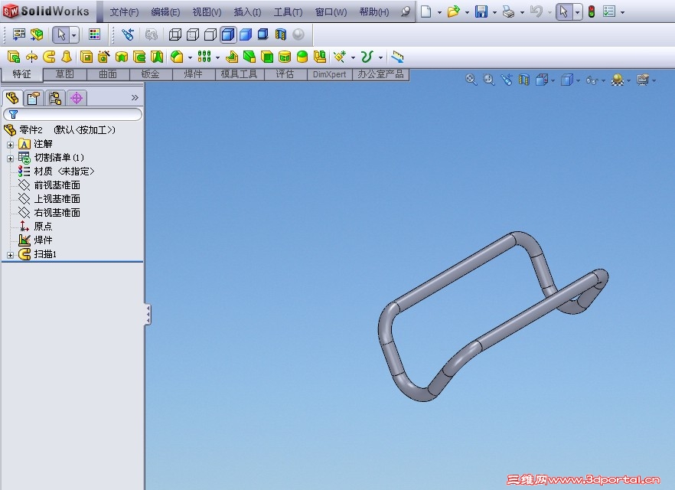Click the Instant3D ruler icon

point(397,57)
